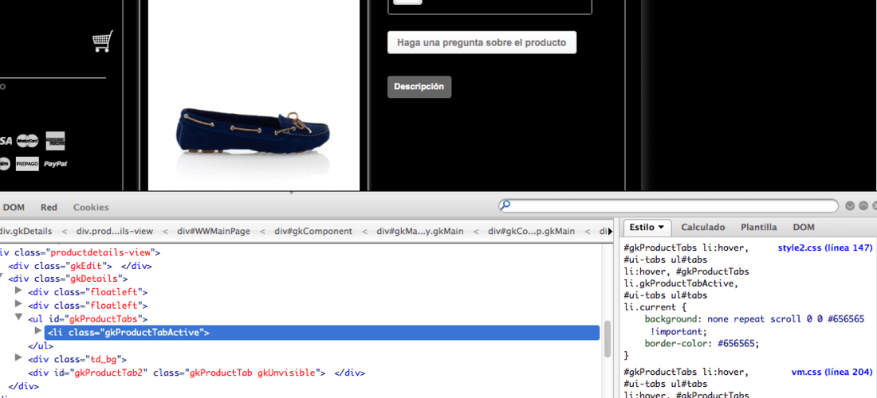Click the HTML panel vertical scrollbar thumb
The image size is (877, 398).
[x=608, y=339]
